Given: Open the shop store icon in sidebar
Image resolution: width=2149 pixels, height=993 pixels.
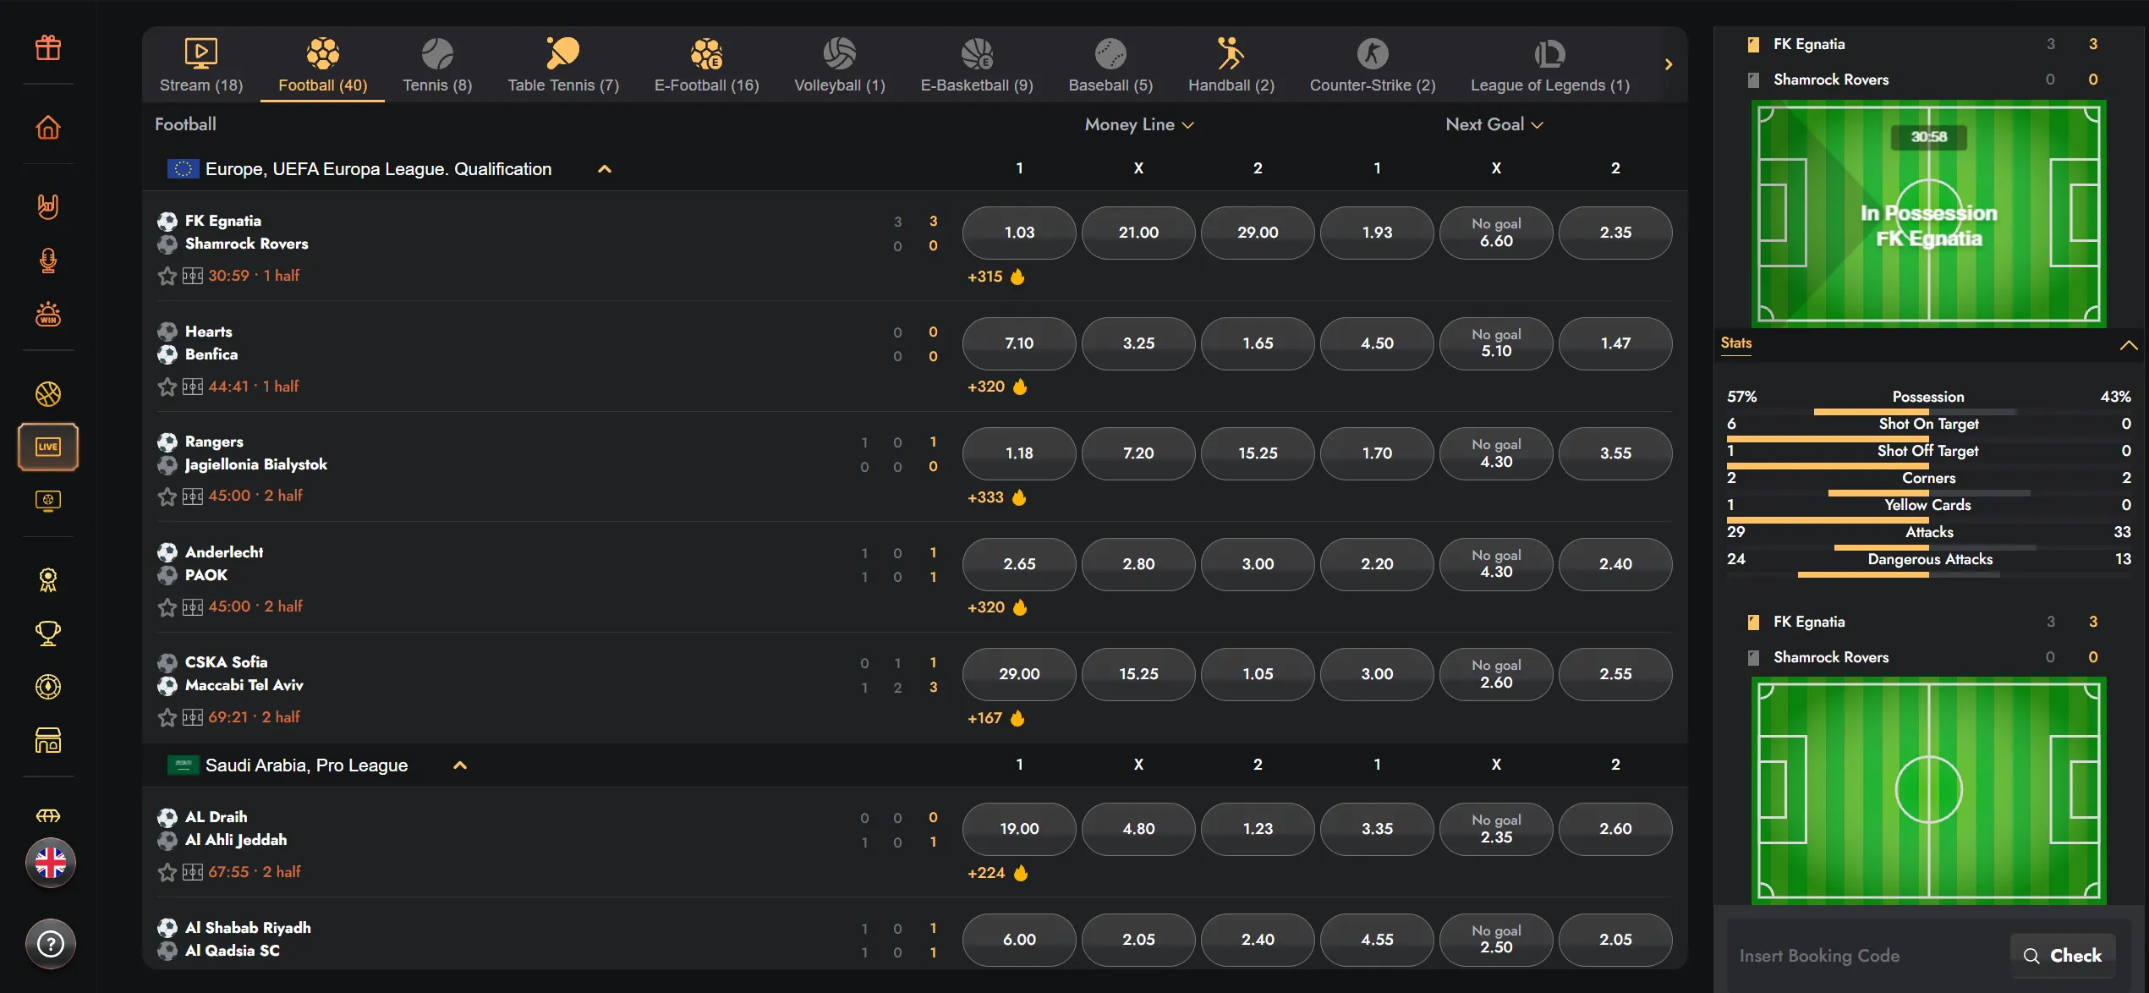Looking at the screenshot, I should pyautogui.click(x=48, y=740).
